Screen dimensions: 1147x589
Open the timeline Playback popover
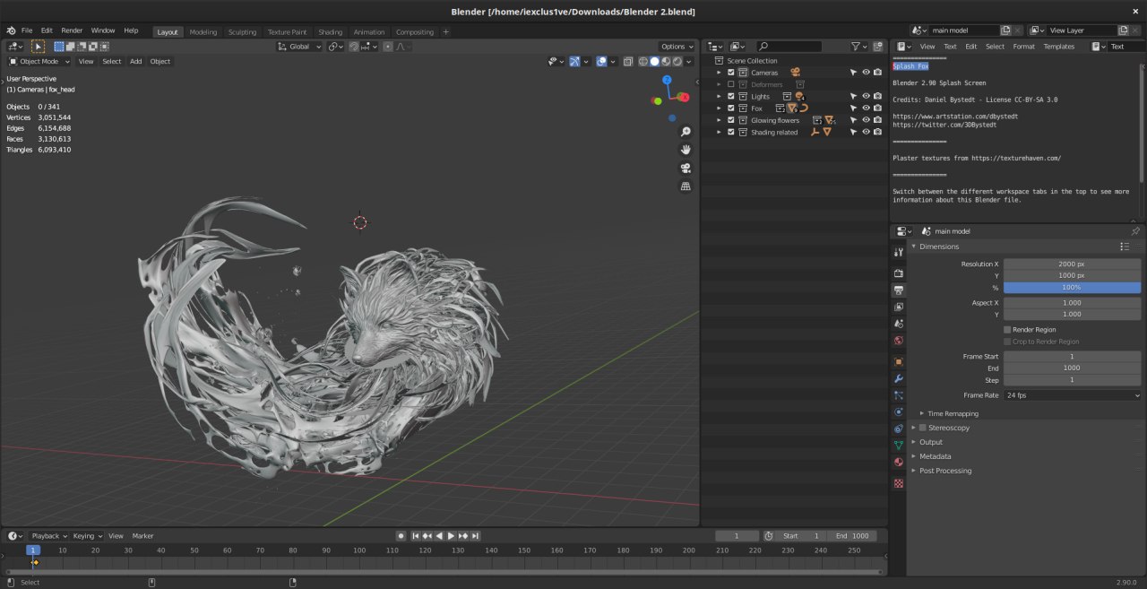pos(48,536)
